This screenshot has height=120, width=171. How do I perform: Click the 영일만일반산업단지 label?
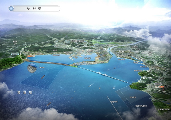click(163, 109)
